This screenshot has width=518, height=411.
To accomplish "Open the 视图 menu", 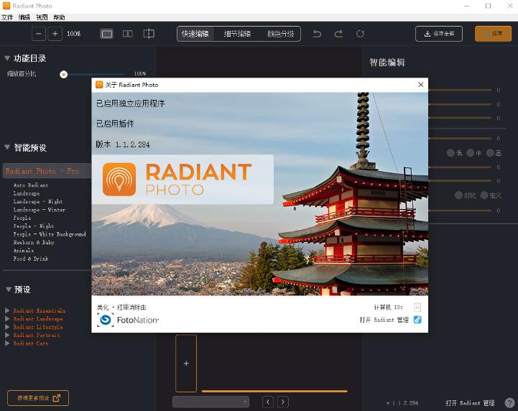I will (x=42, y=17).
